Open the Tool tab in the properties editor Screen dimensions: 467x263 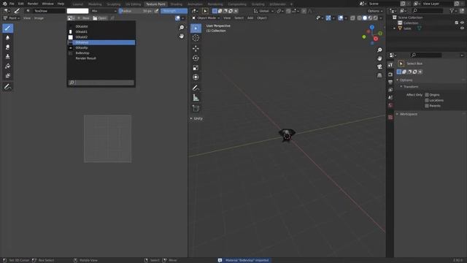coord(390,65)
